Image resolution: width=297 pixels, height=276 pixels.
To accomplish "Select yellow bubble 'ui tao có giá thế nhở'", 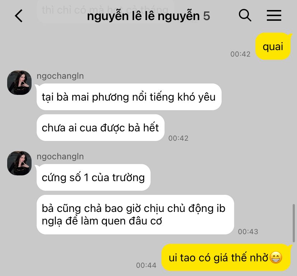I will click(226, 257).
